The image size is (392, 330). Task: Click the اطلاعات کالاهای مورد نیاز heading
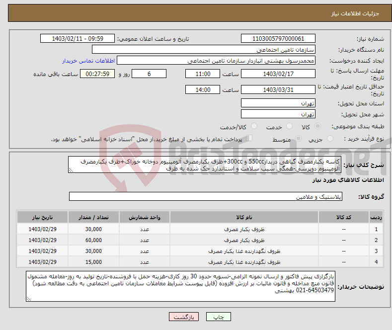(348, 180)
